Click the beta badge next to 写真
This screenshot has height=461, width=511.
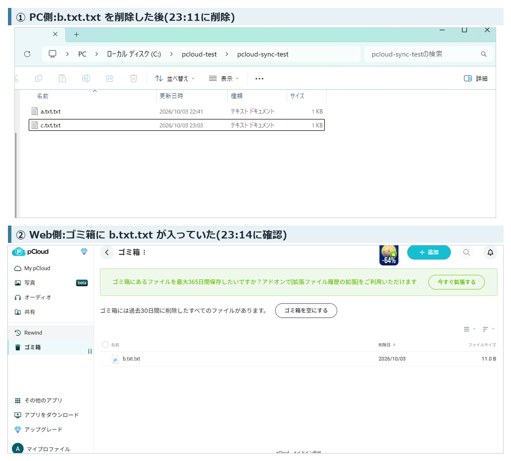[82, 283]
